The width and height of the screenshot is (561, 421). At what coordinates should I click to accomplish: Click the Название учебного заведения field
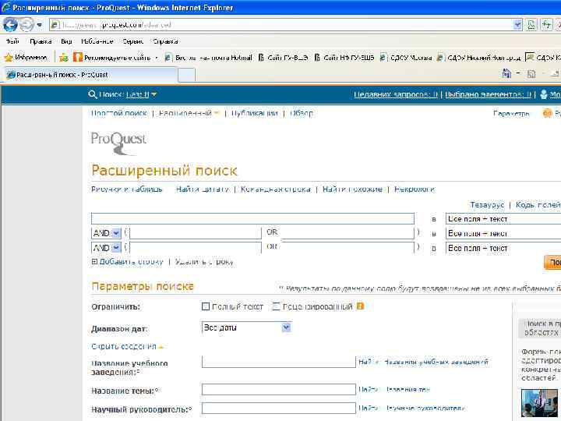tap(279, 362)
